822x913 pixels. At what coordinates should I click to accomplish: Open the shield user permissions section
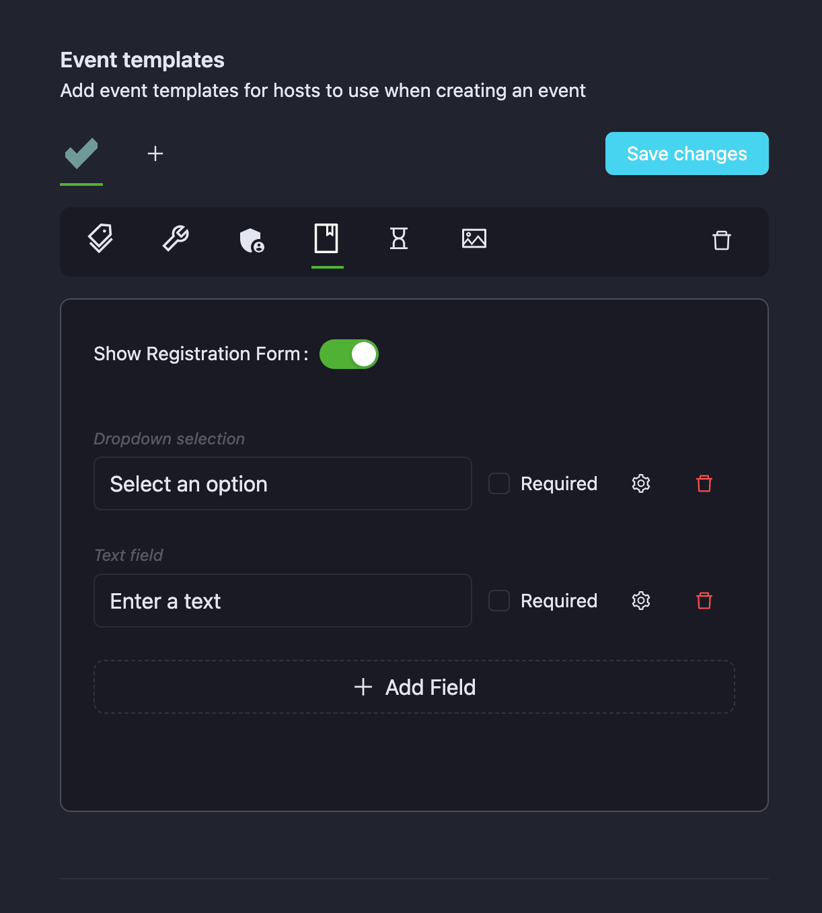pos(252,240)
